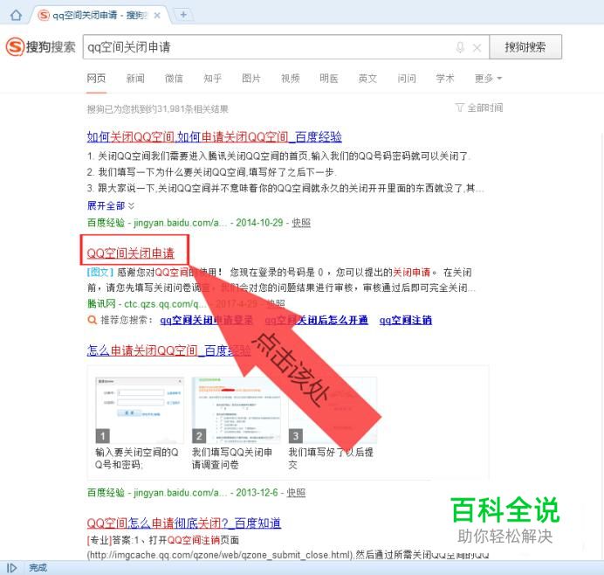Clear the search box with X icon
Screen dimensions: 604x575
[477, 48]
